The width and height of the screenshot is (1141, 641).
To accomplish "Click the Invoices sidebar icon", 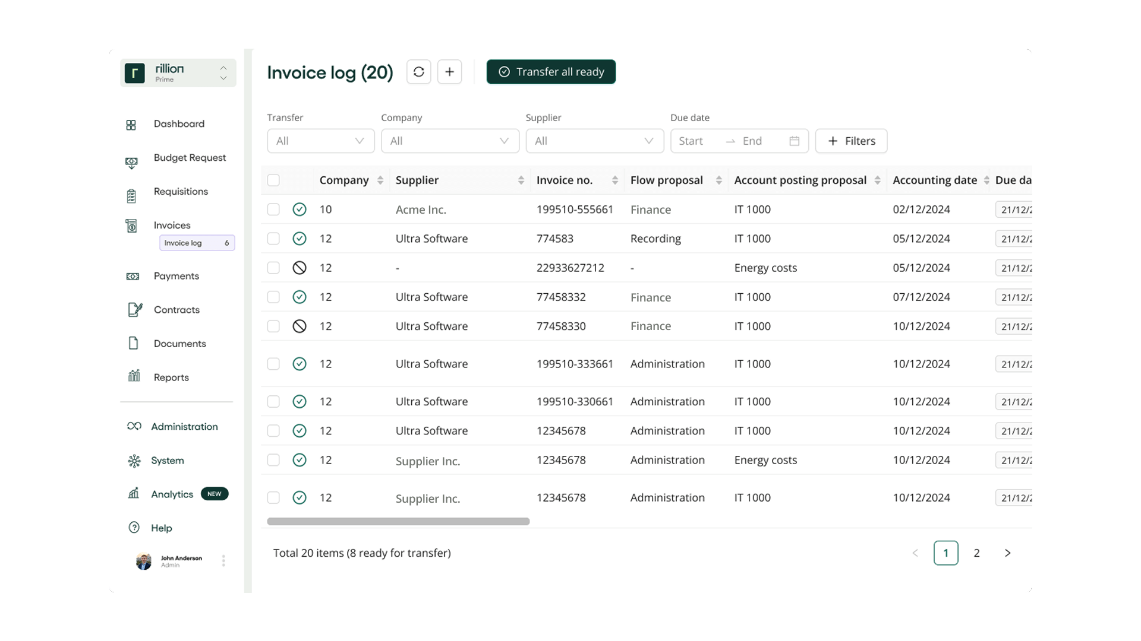I will click(x=132, y=225).
